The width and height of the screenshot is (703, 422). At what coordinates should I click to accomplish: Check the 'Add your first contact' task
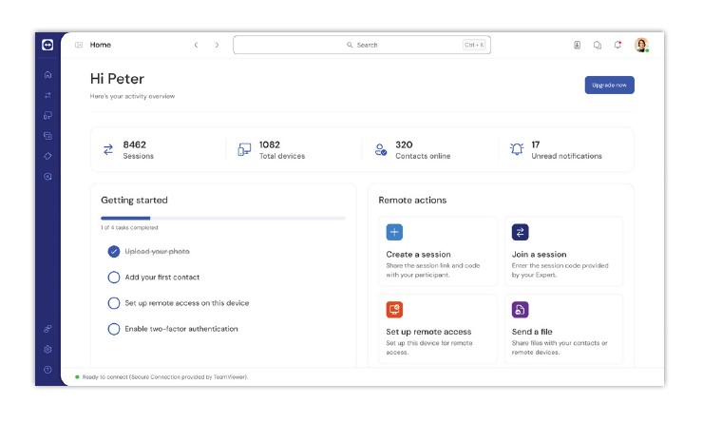click(114, 278)
